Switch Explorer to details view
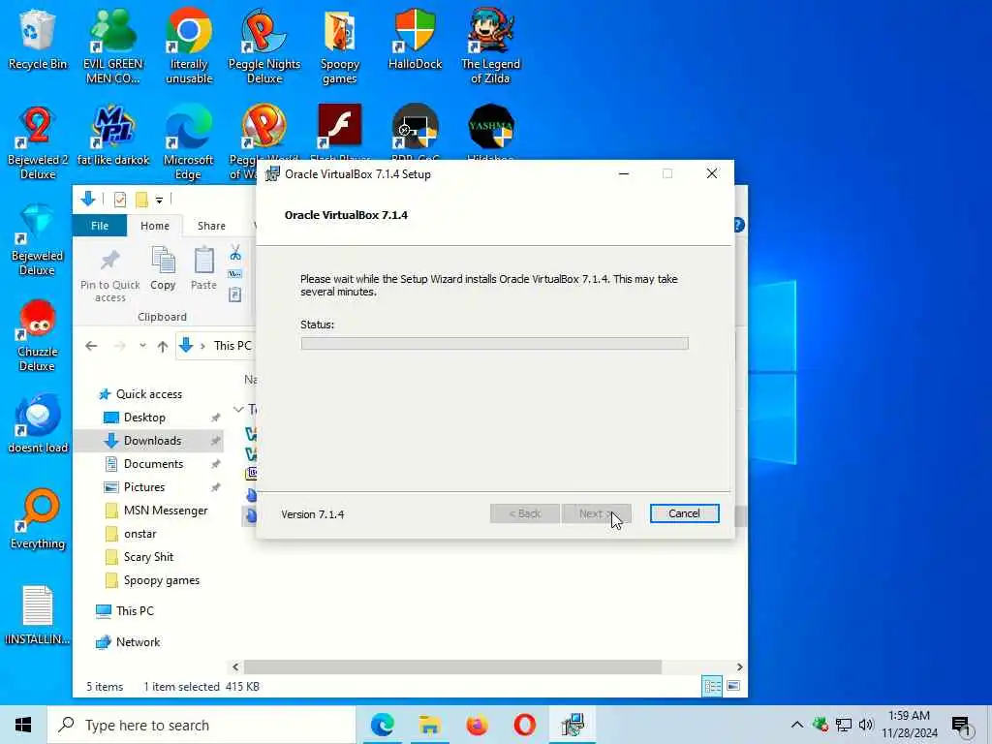 [712, 686]
